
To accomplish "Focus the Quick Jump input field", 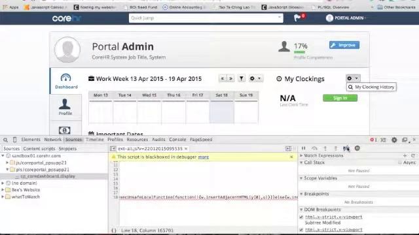I will pos(203,18).
